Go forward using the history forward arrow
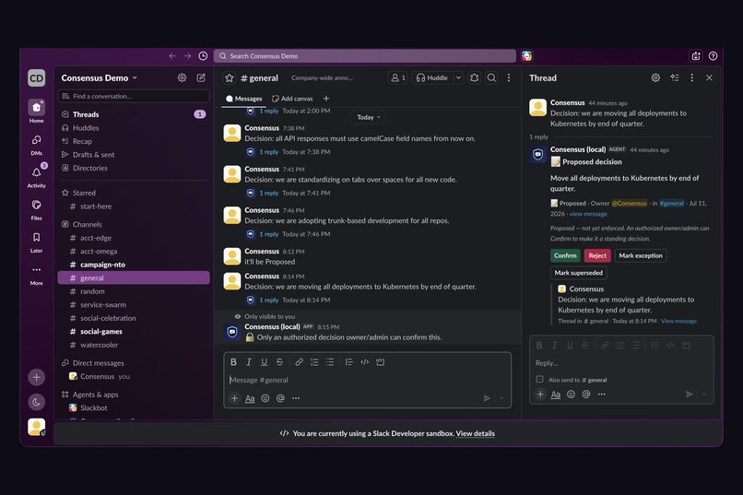The image size is (743, 495). pos(188,56)
